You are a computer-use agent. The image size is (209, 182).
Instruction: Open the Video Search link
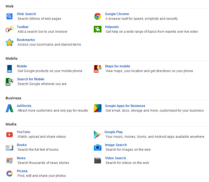pyautogui.click(x=115, y=158)
